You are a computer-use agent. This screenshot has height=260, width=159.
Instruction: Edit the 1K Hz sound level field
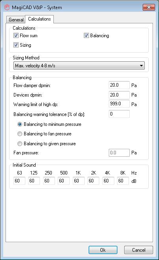coord(79,181)
